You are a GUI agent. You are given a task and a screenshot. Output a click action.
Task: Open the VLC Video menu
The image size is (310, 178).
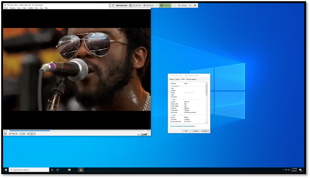coord(24,8)
